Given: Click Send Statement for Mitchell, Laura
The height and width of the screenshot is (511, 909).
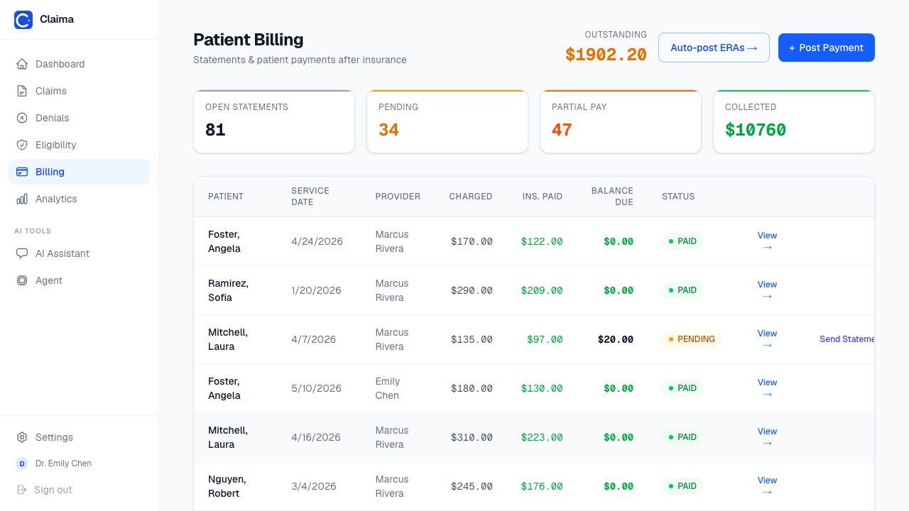Looking at the screenshot, I should pos(847,339).
